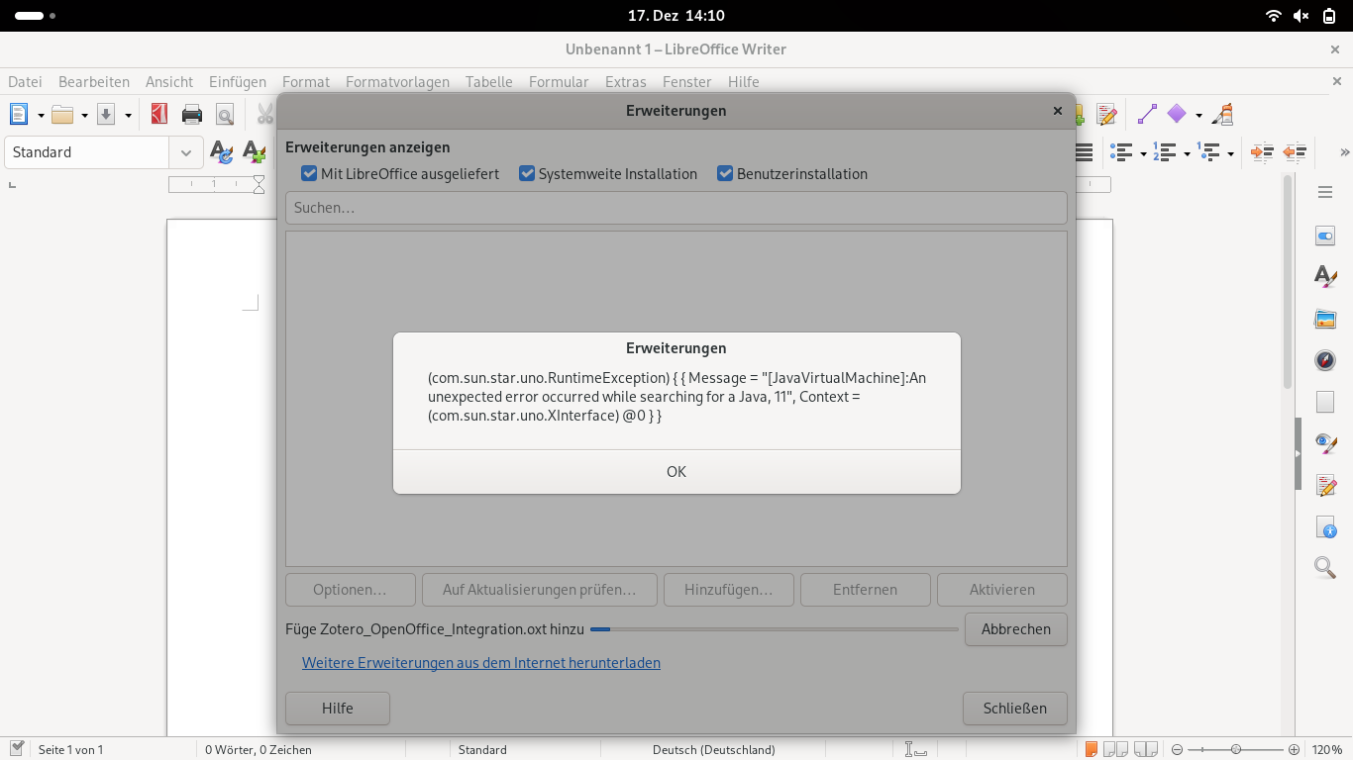Click the outline list format icon
Screen dimensions: 1353x760
(x=1208, y=152)
